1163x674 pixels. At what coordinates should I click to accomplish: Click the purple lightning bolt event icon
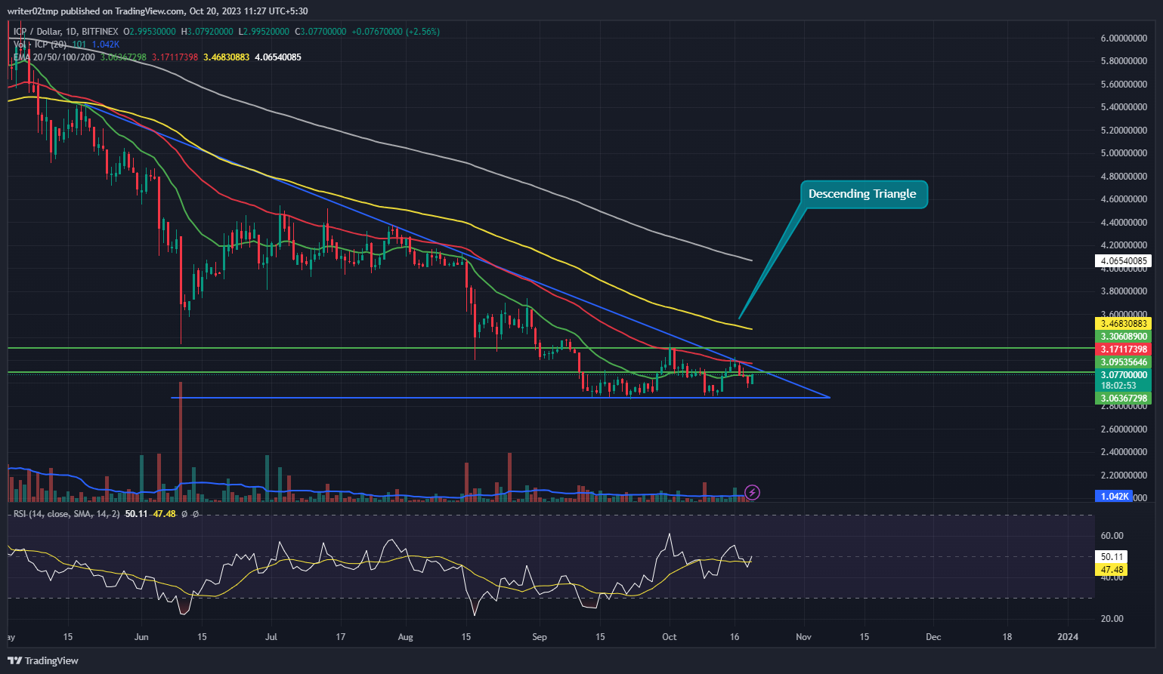753,493
